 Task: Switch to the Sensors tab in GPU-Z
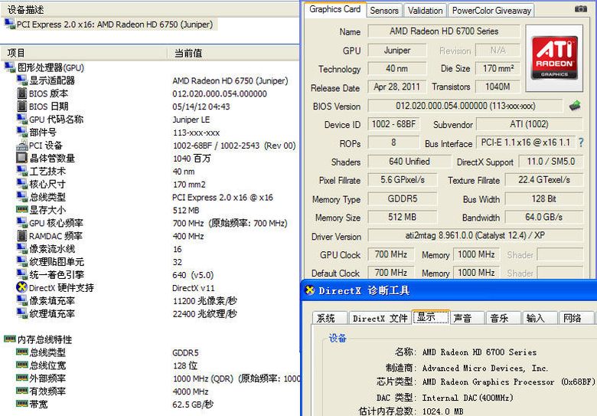tap(383, 11)
